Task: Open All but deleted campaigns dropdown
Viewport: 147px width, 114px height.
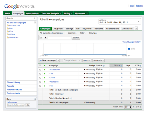Action: tap(52, 33)
